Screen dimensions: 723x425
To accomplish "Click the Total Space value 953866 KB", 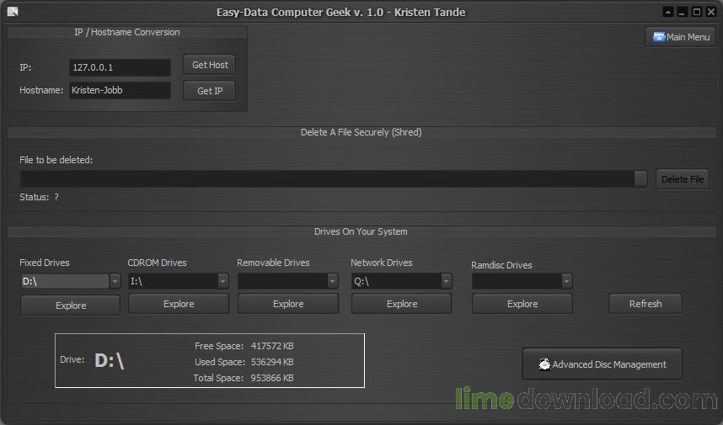I will tap(272, 378).
